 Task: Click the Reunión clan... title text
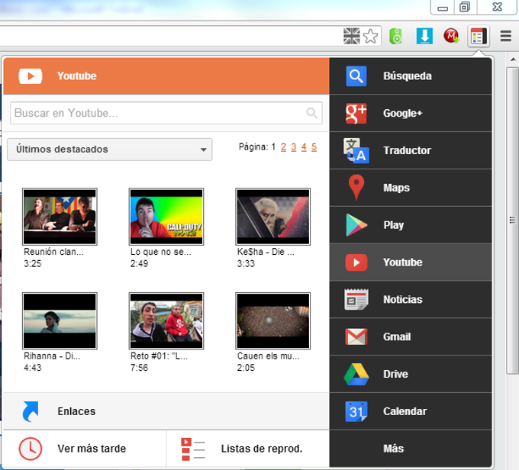53,252
